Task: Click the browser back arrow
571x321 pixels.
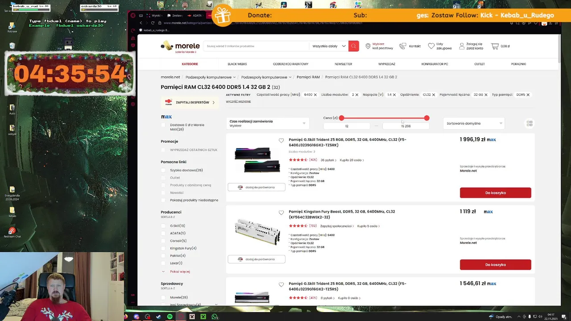Action: 141,23
